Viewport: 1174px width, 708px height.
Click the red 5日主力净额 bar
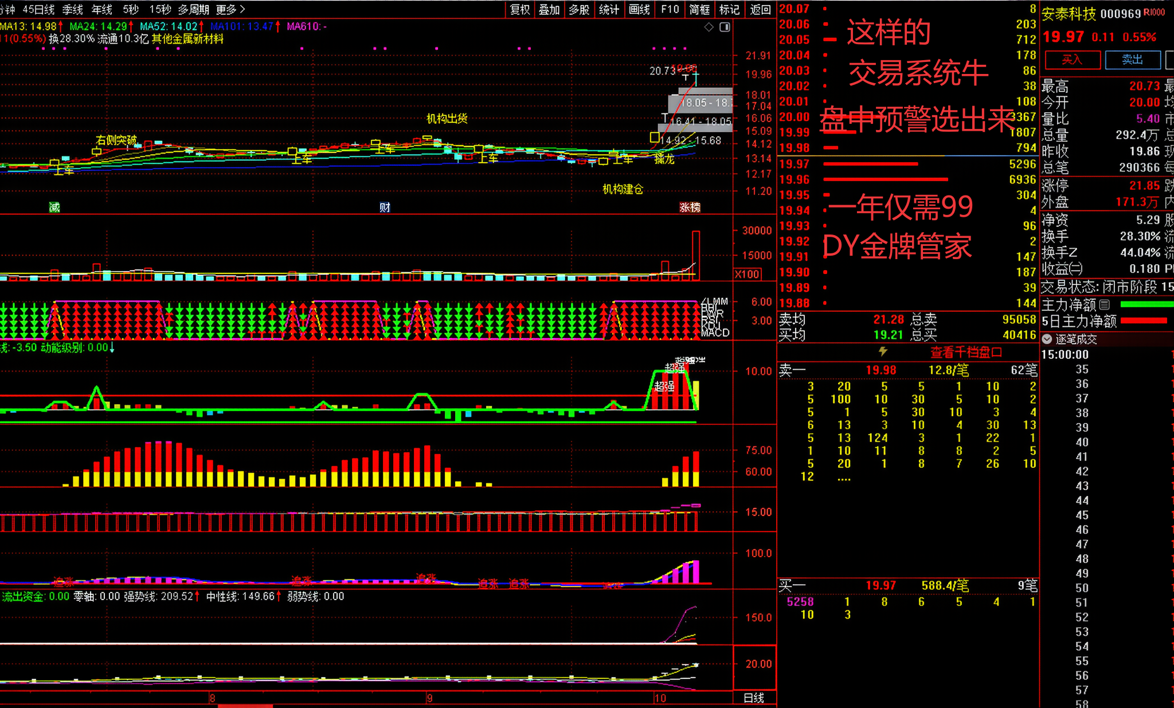[1144, 320]
